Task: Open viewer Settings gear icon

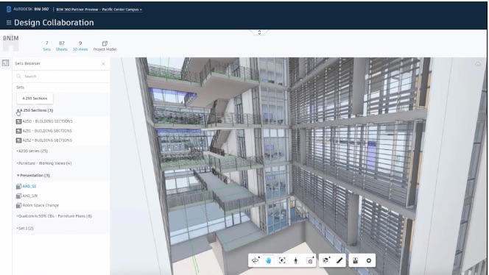Action: [369, 260]
